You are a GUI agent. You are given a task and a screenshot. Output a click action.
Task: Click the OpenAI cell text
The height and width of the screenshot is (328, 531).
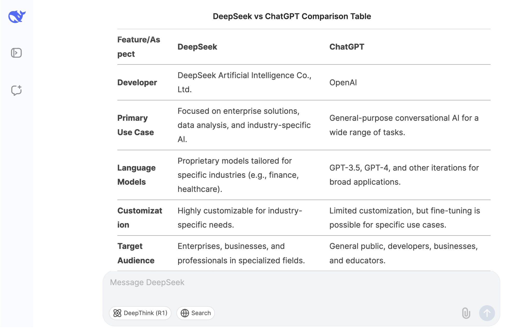(343, 82)
